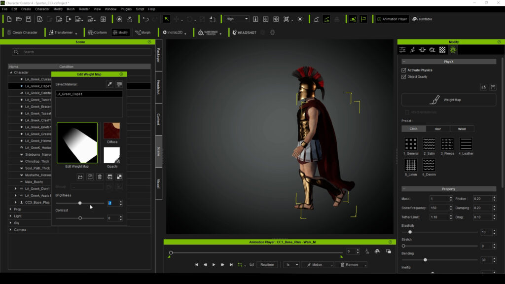Collapse the PhysX section
This screenshot has height=284, width=505.
404,62
